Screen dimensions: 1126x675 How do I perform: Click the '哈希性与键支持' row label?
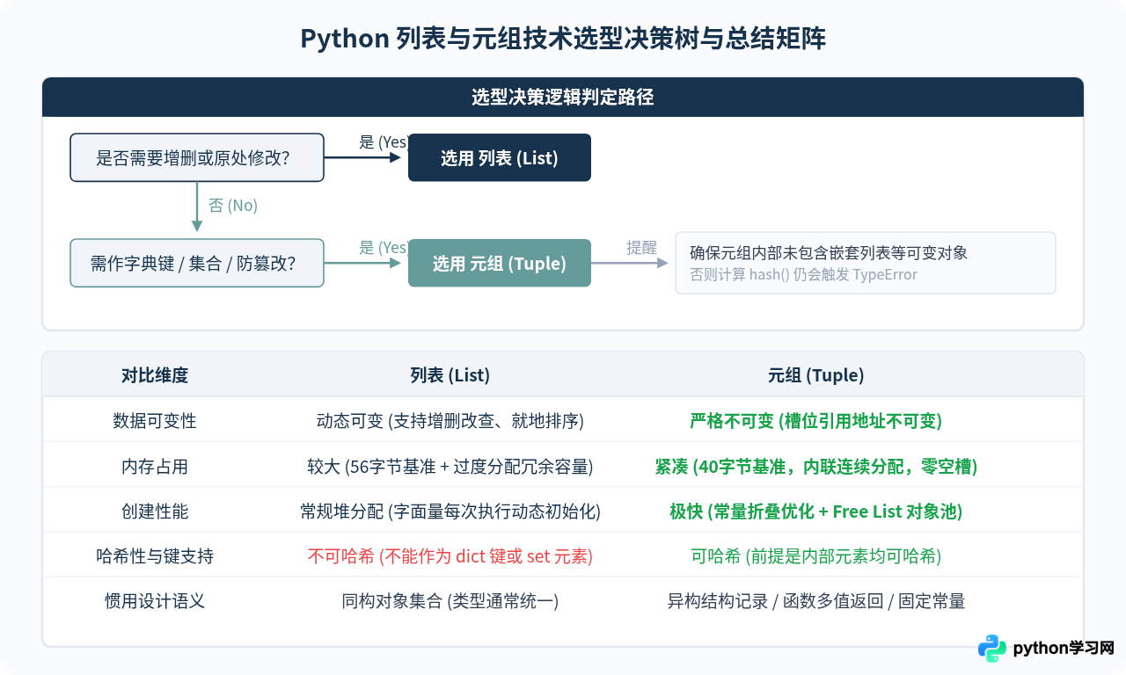155,555
